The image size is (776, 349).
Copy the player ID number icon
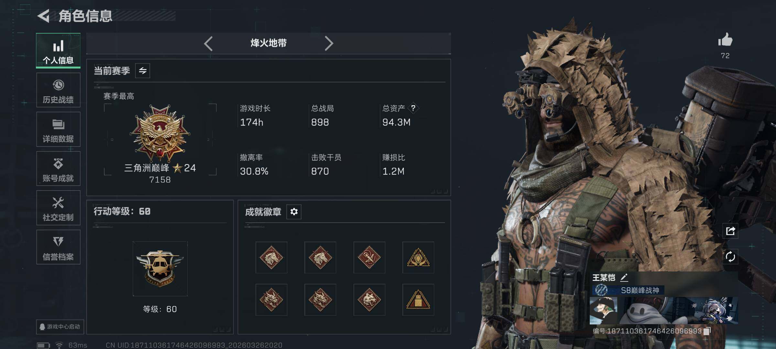click(x=707, y=331)
